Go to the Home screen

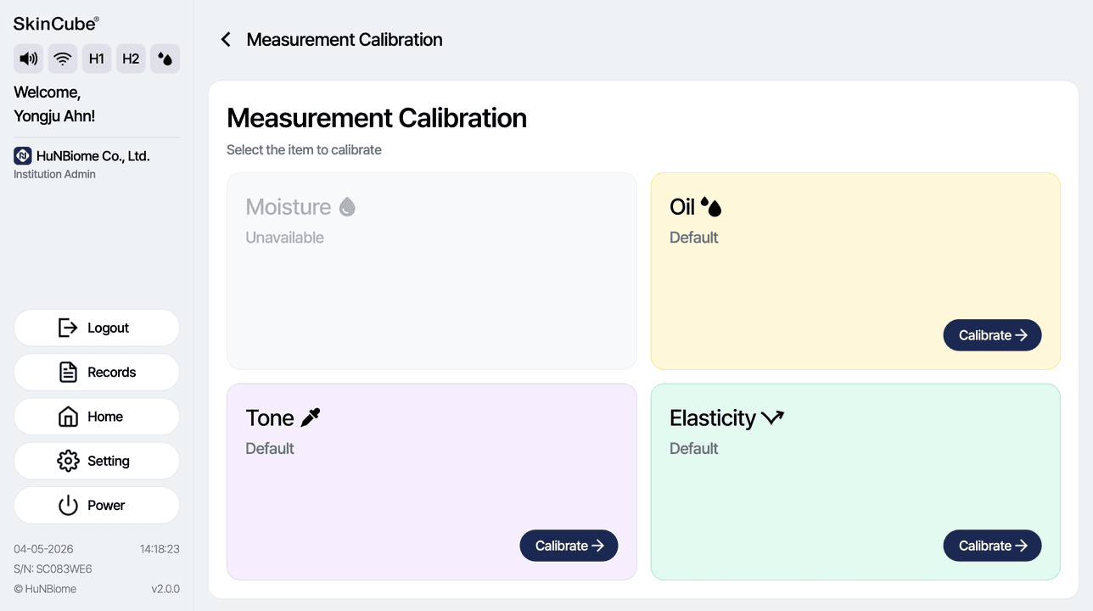(x=97, y=417)
